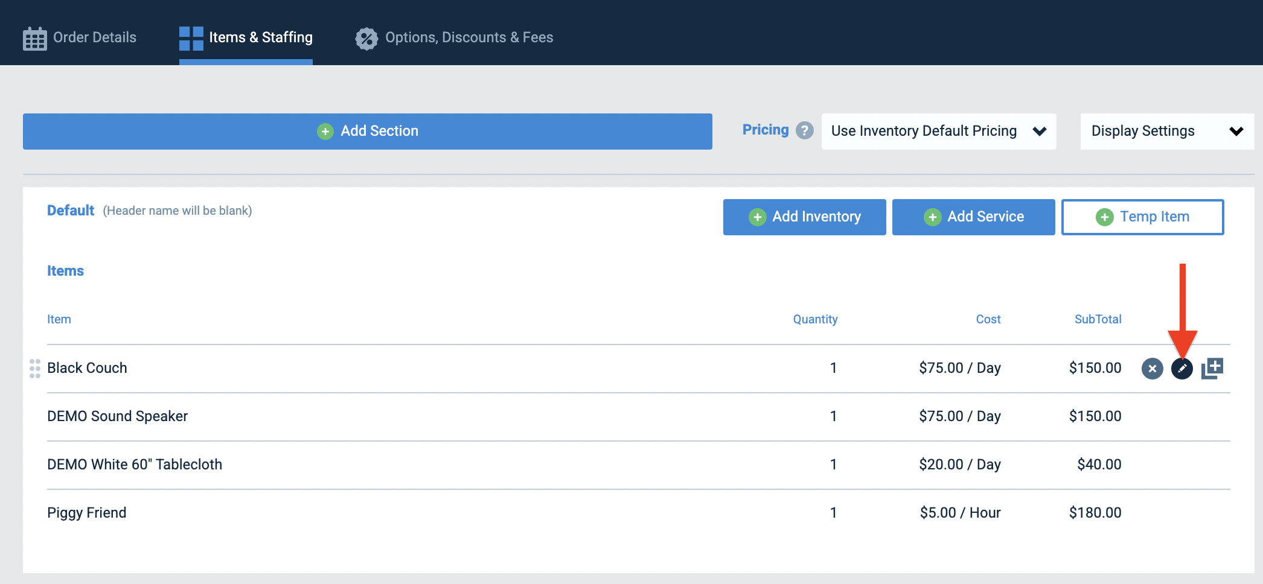
Task: Select the Black Couch item name
Action: point(87,368)
